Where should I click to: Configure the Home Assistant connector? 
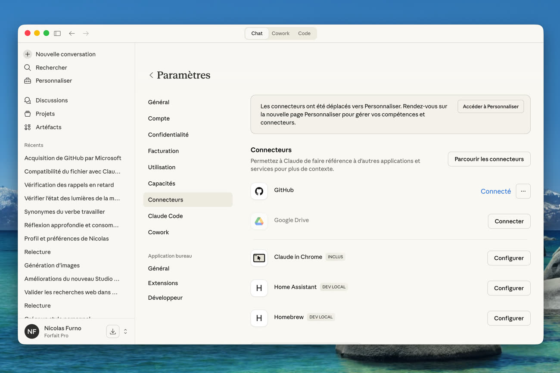click(509, 288)
